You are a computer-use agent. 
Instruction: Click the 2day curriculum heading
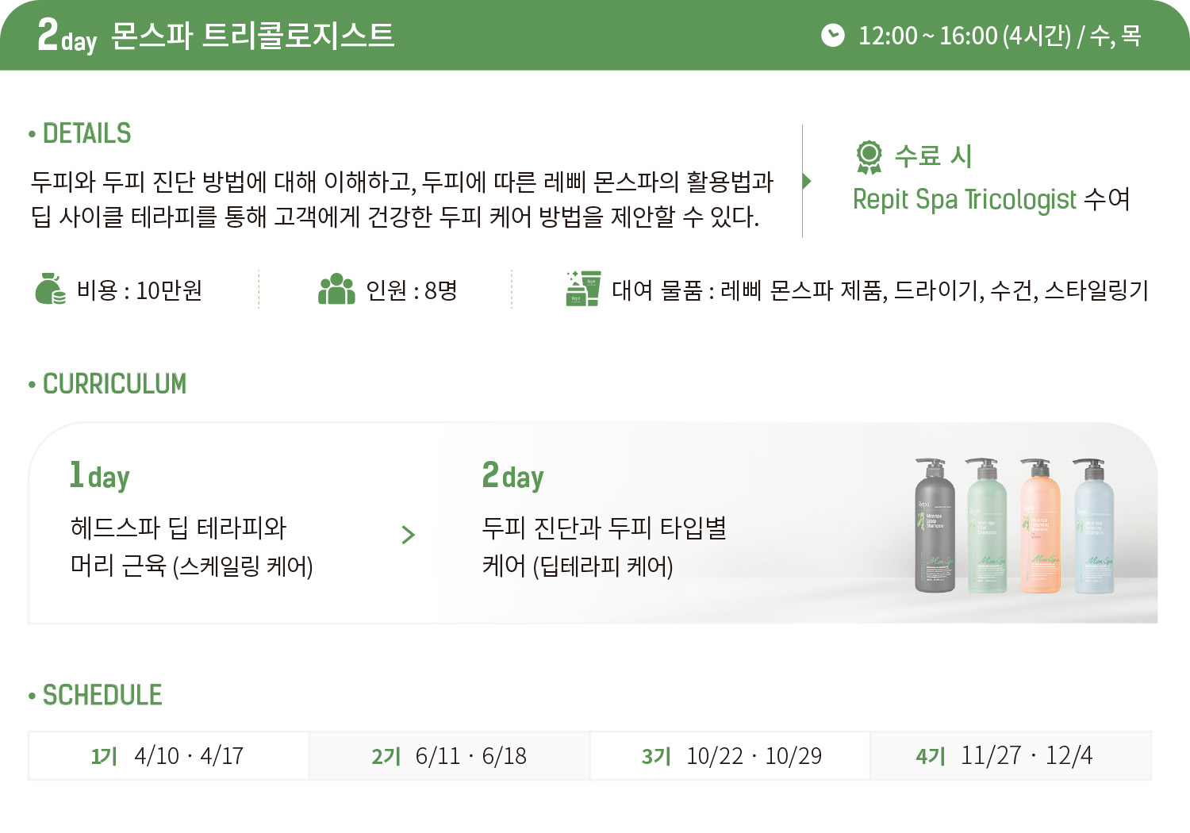pyautogui.click(x=513, y=476)
